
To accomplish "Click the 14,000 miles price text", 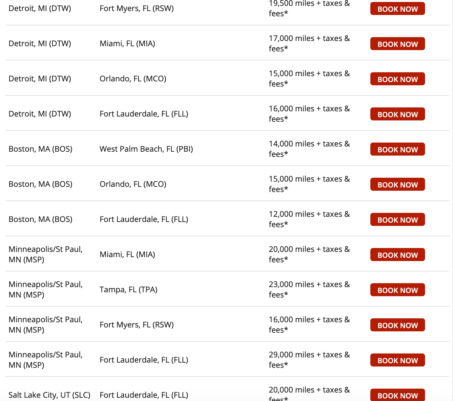I will (x=309, y=149).
